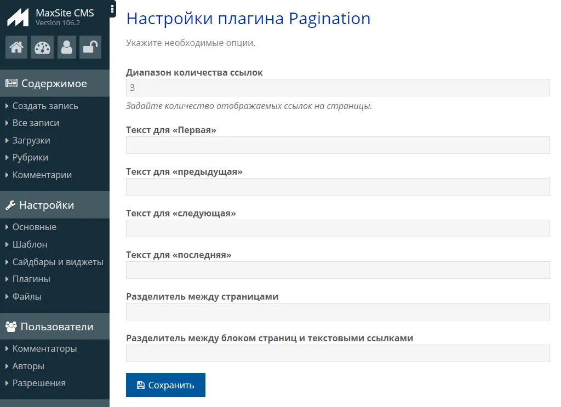The height and width of the screenshot is (407, 561).
Task: Open the Плагины menu item
Action: [x=31, y=279]
